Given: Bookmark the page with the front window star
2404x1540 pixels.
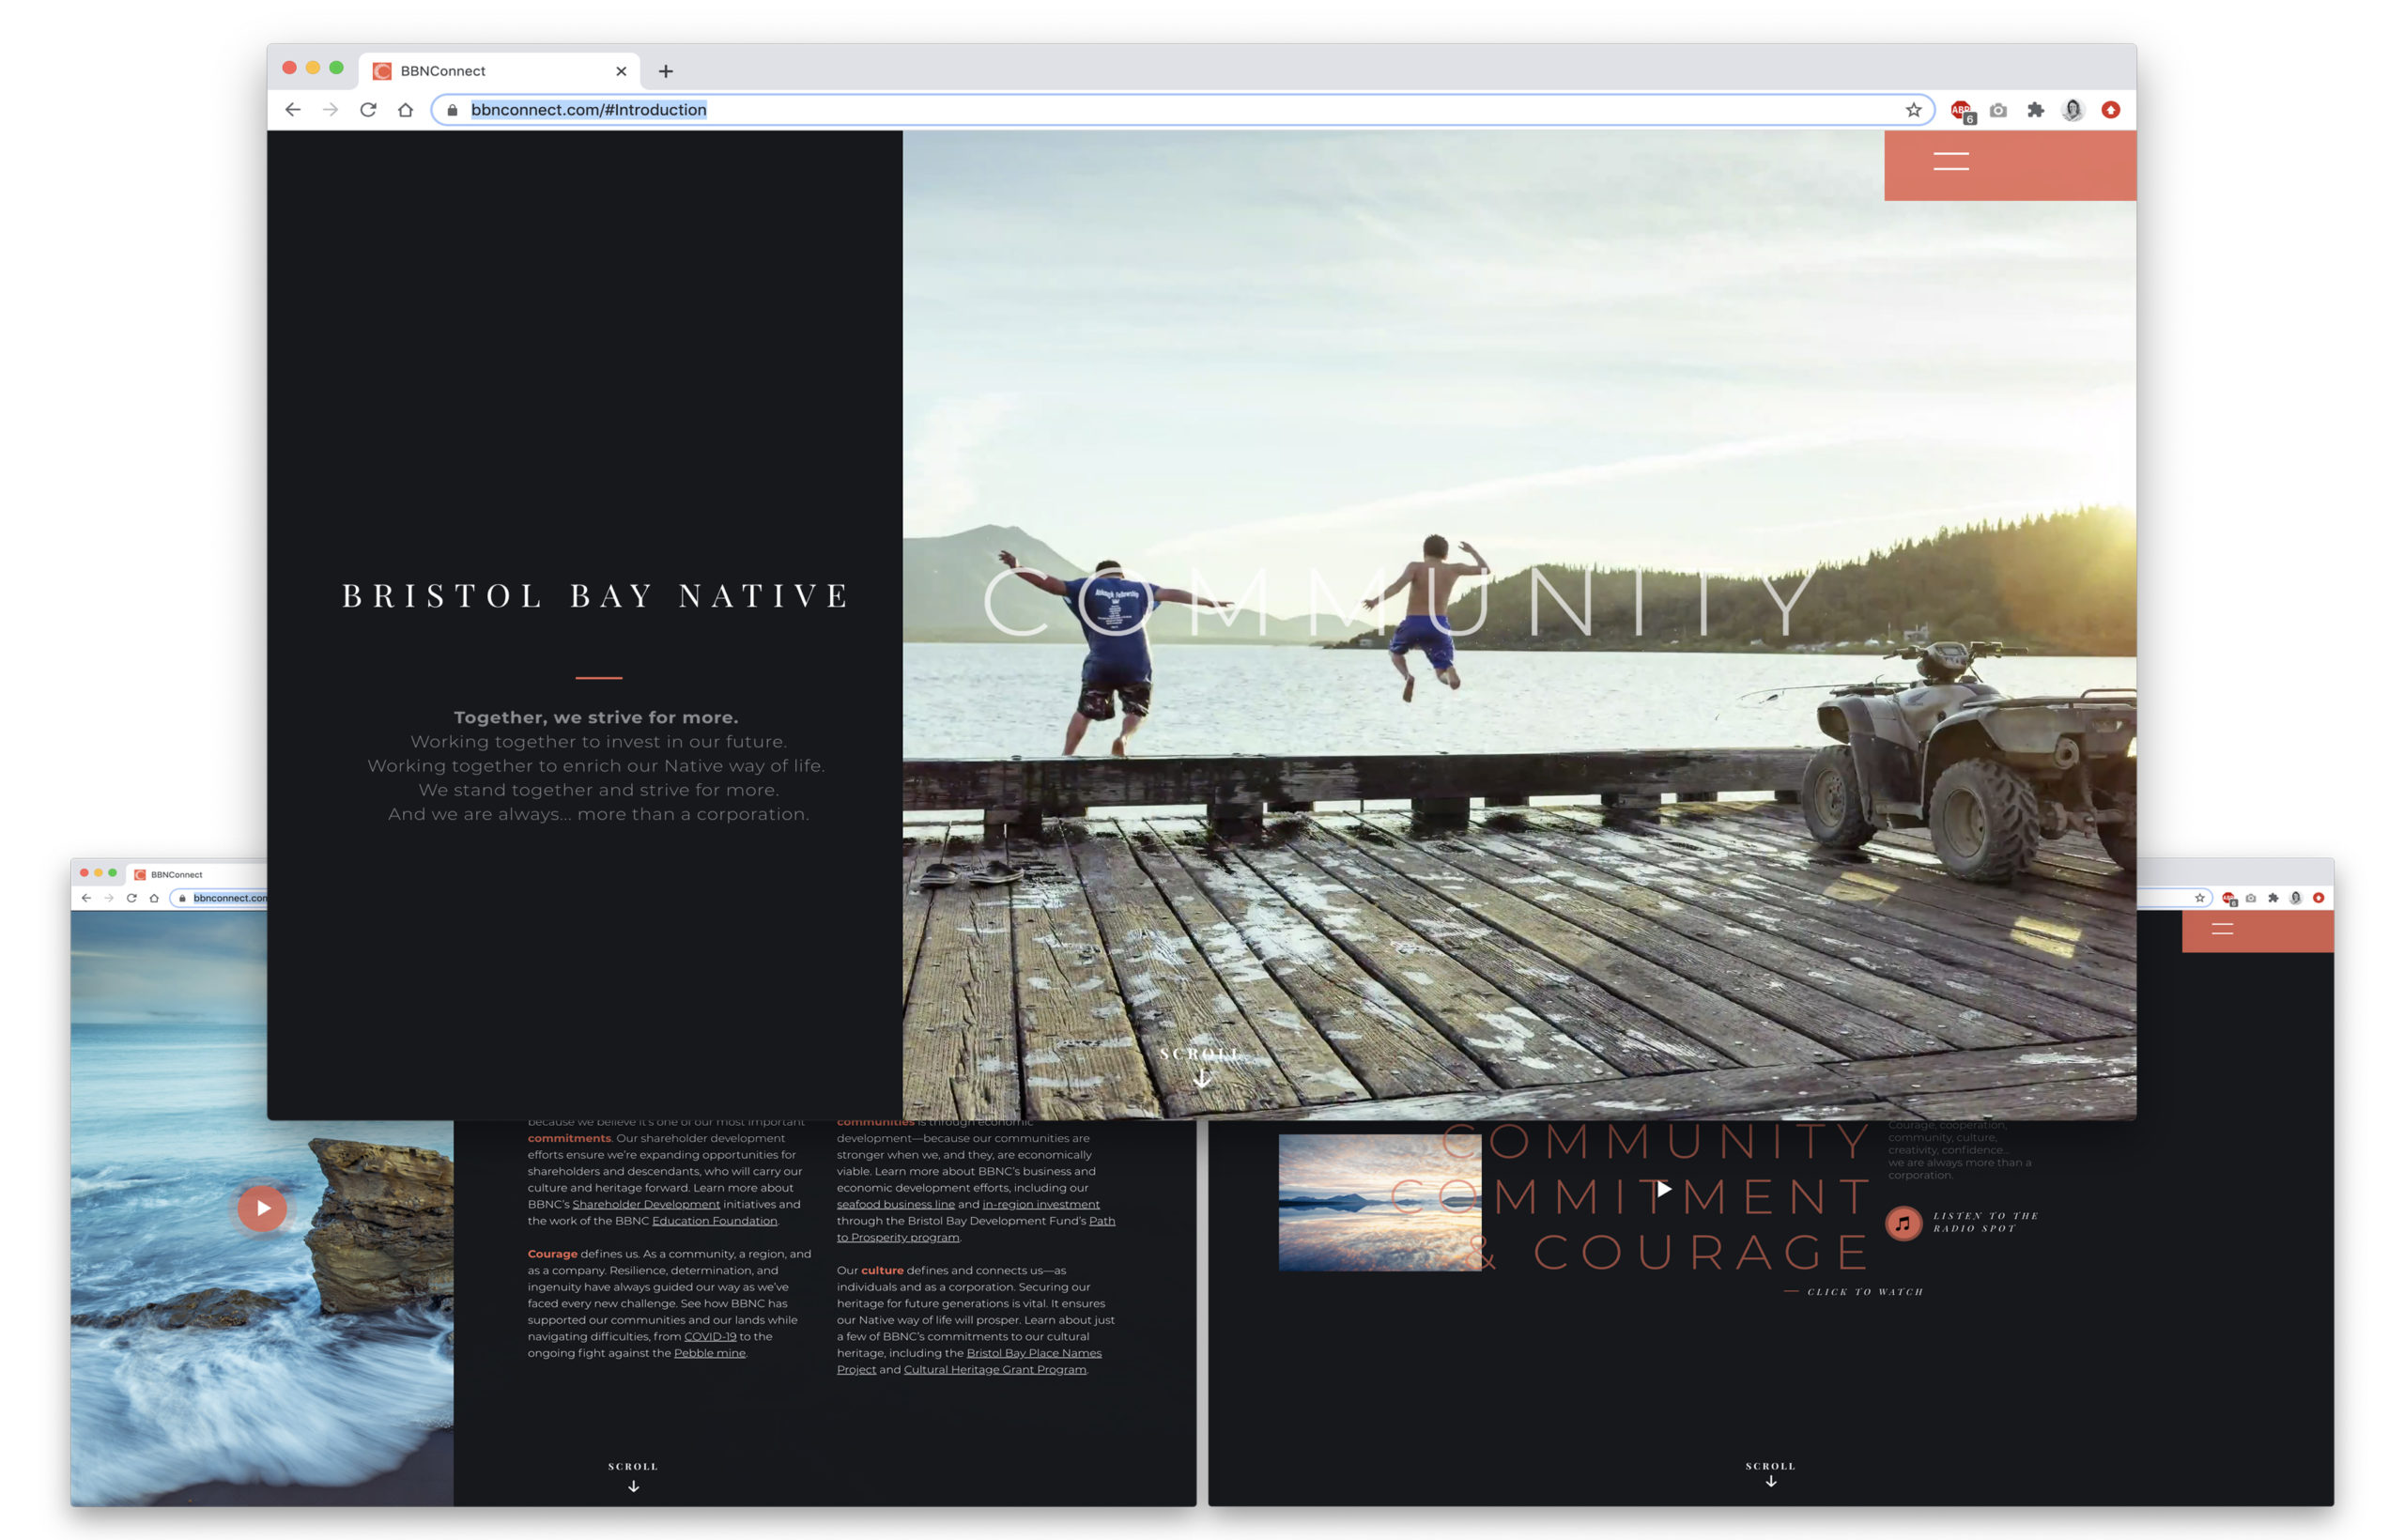Looking at the screenshot, I should point(1913,110).
